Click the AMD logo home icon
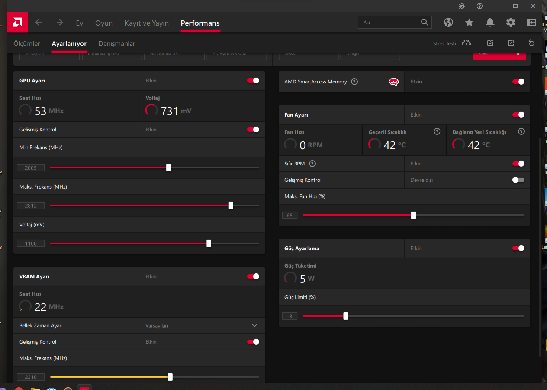The image size is (547, 390). (17, 23)
